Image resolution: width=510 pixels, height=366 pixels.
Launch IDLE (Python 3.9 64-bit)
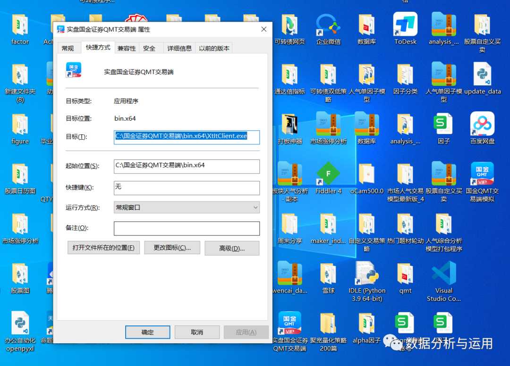(366, 282)
